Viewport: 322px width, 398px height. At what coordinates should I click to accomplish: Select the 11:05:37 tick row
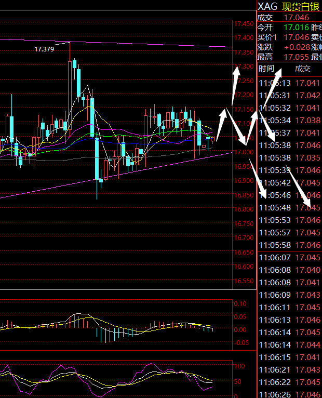tap(290, 132)
